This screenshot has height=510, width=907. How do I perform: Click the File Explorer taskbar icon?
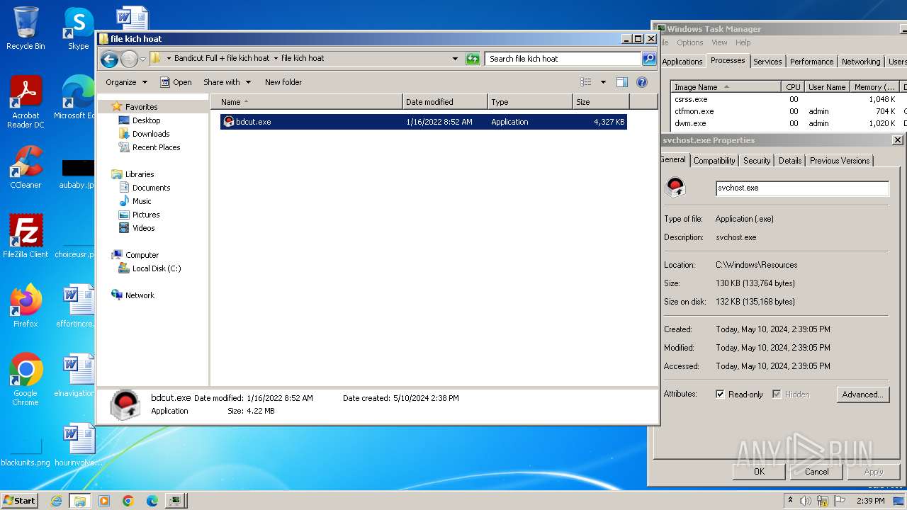[x=80, y=501]
